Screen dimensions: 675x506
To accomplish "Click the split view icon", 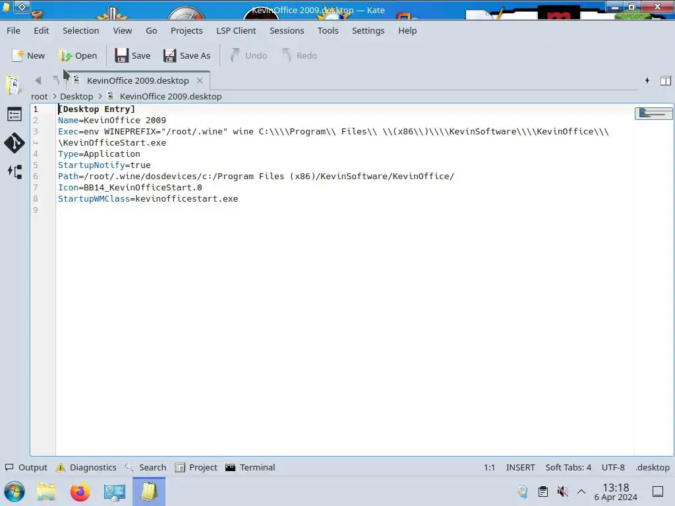I will click(x=666, y=80).
